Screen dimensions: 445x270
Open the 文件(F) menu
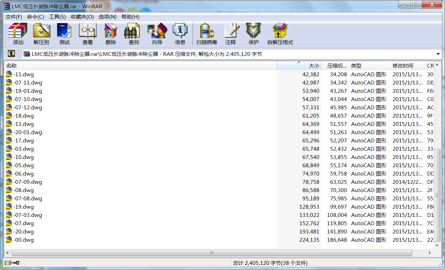coord(14,17)
